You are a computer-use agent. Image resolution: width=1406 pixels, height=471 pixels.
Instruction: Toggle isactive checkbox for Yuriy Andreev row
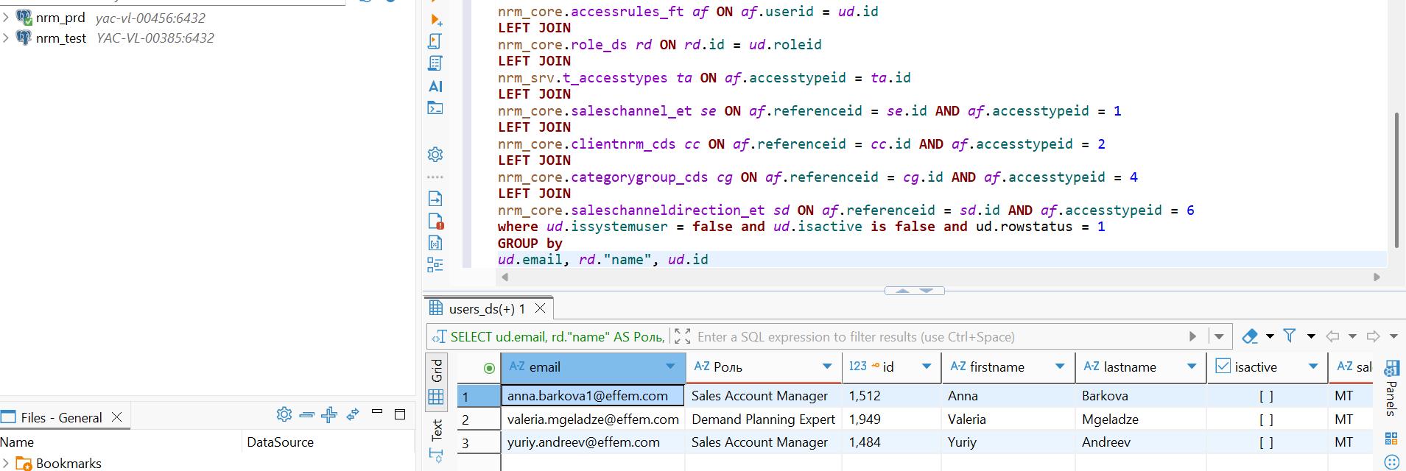click(x=1266, y=442)
